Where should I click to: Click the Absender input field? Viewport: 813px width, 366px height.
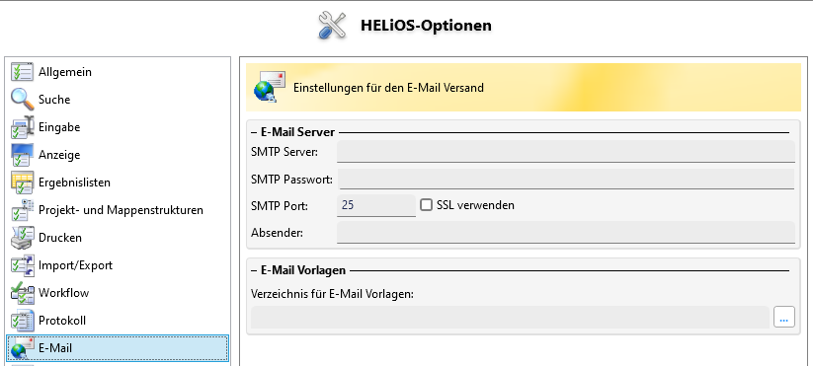(566, 233)
